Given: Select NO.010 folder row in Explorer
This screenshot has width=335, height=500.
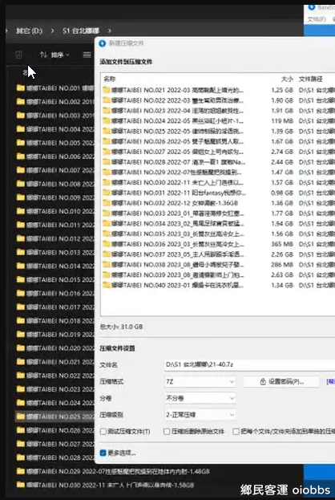Looking at the screenshot, I should (x=54, y=211).
